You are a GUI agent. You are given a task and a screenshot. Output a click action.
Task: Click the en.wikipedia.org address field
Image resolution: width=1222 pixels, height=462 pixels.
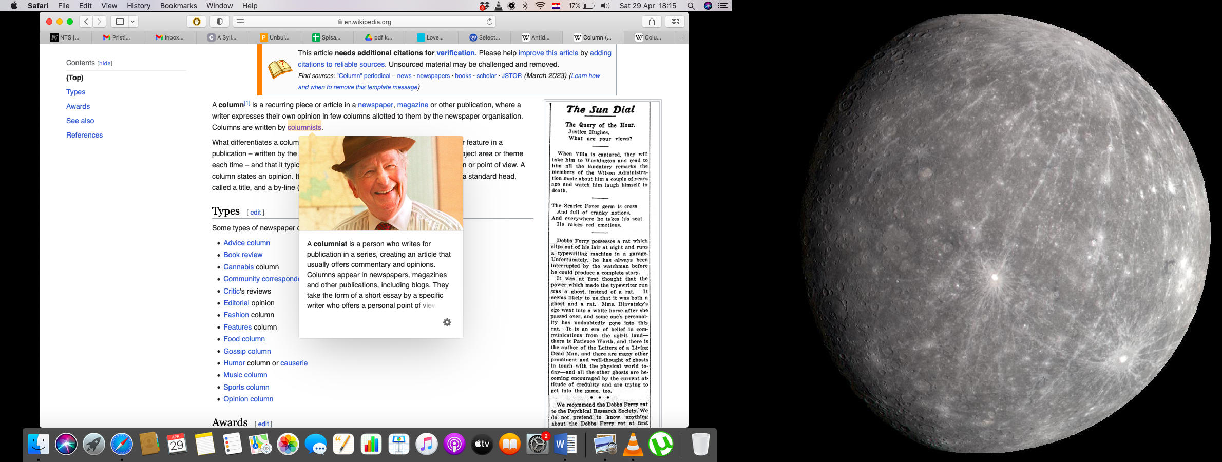tap(364, 22)
